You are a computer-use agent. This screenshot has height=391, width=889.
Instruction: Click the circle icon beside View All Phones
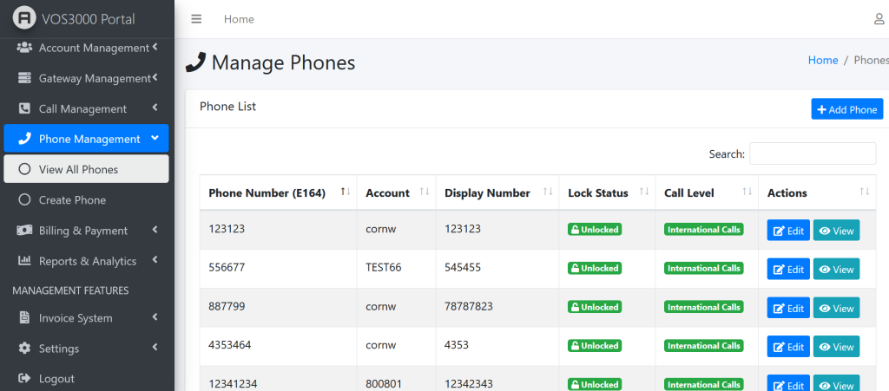click(x=24, y=169)
